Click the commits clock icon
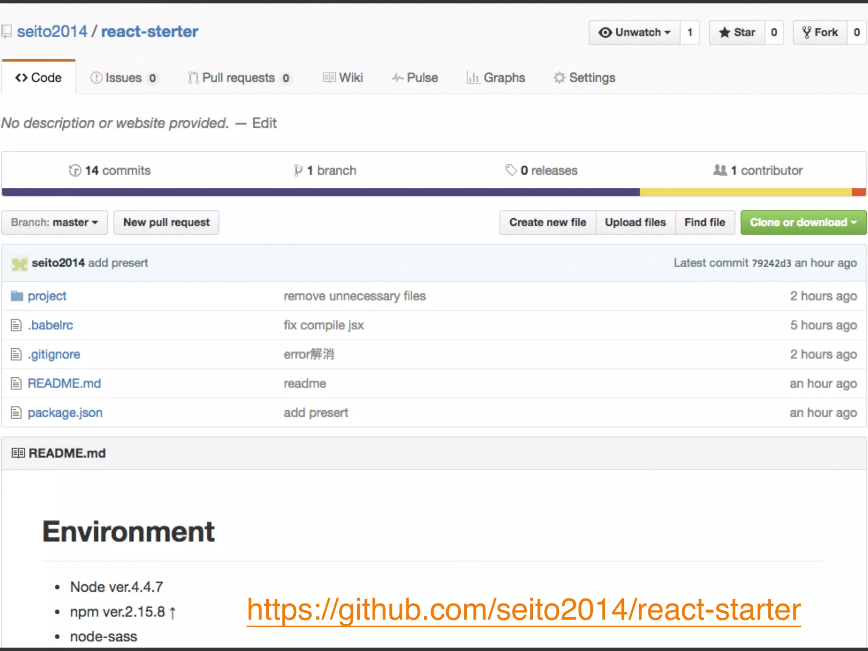 [75, 170]
